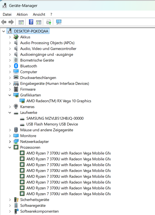Click the Kameras webcam icon
This screenshot has height=215, width=155.
pos(16,107)
